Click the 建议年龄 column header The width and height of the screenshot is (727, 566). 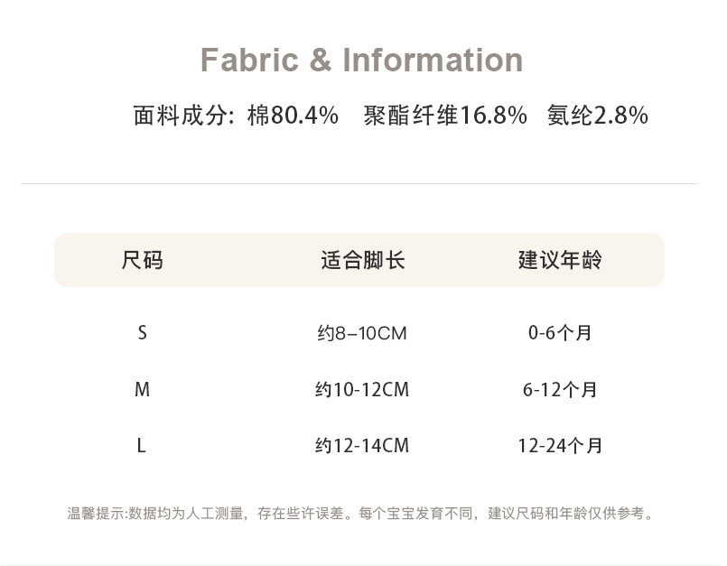click(560, 261)
